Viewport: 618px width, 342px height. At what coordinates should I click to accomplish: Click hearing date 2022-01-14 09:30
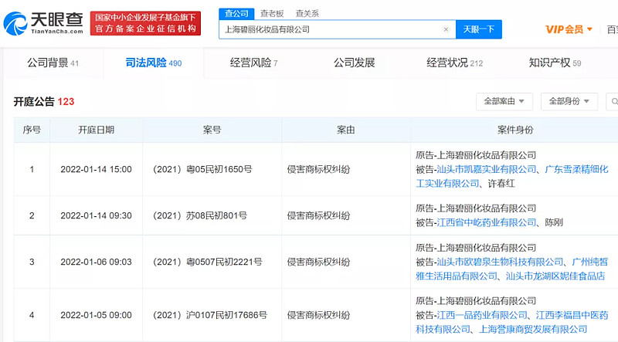96,215
